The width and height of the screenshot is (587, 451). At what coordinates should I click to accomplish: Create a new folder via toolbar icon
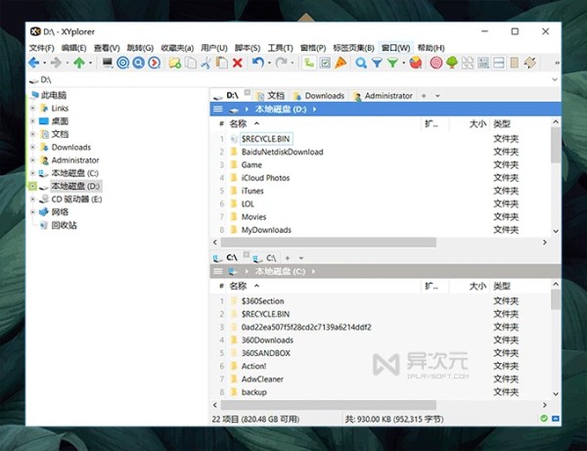tap(175, 63)
